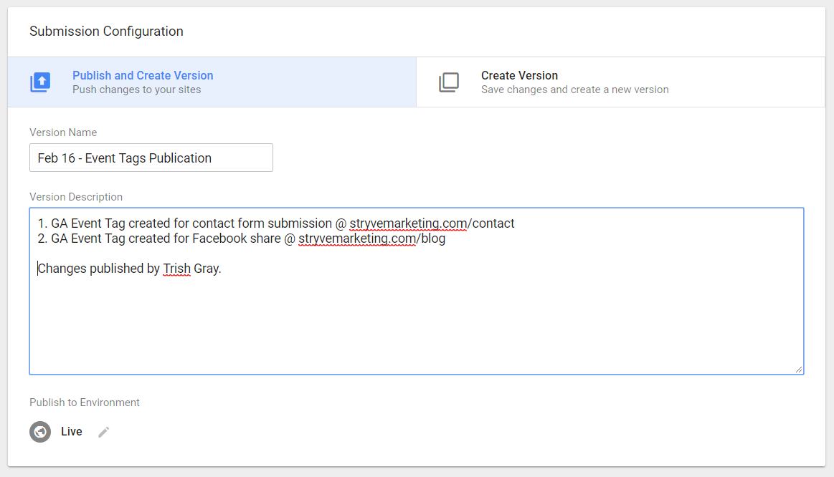Viewport: 834px width, 477px height.
Task: Click the Publish and Create Version upload icon
Action: point(40,82)
